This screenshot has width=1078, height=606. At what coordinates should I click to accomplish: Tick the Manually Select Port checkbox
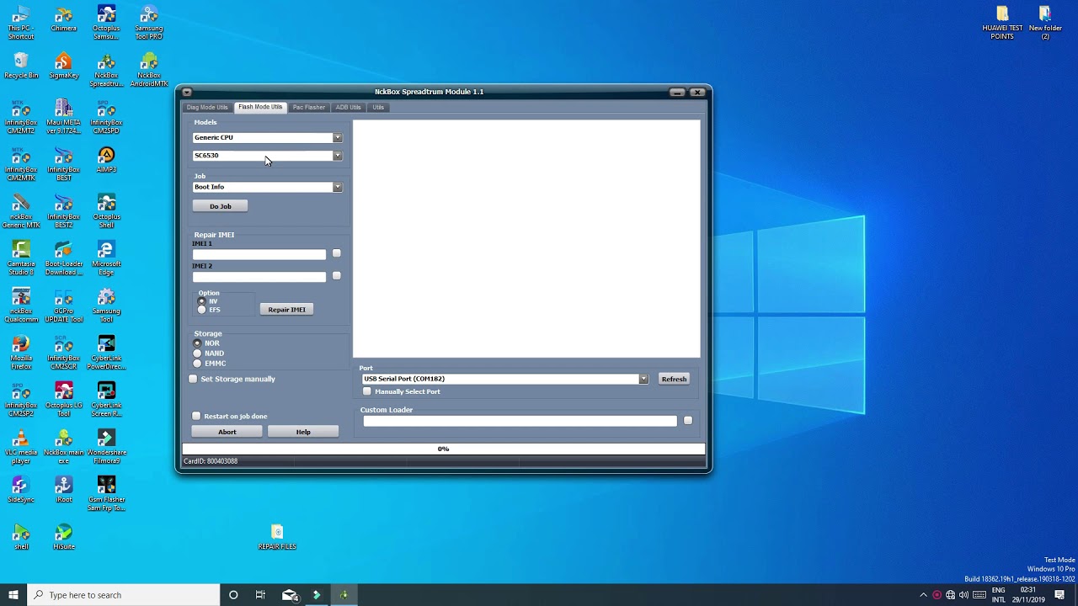click(x=366, y=391)
